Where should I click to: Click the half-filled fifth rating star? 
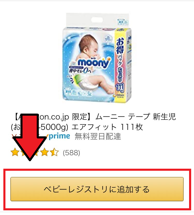[x=54, y=152]
